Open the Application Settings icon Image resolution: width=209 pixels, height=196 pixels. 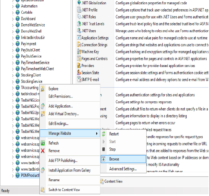tap(79, 38)
